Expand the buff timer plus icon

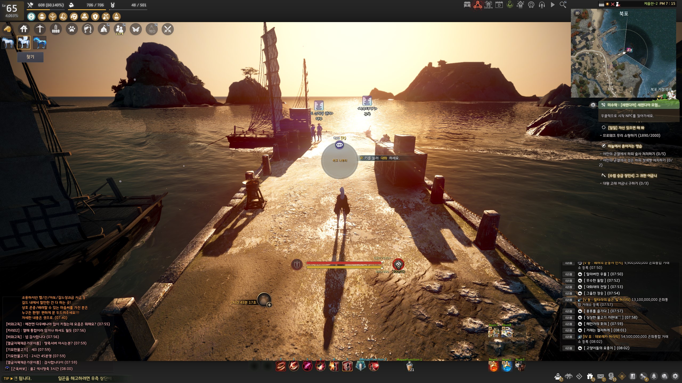269,305
